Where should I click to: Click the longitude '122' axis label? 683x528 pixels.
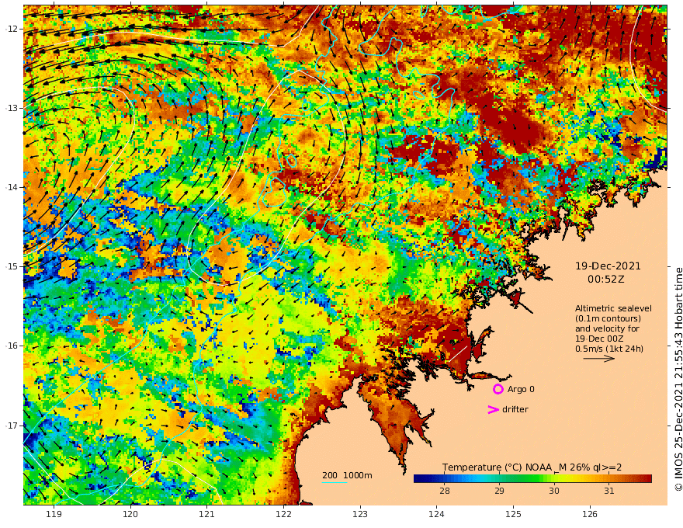(x=283, y=514)
